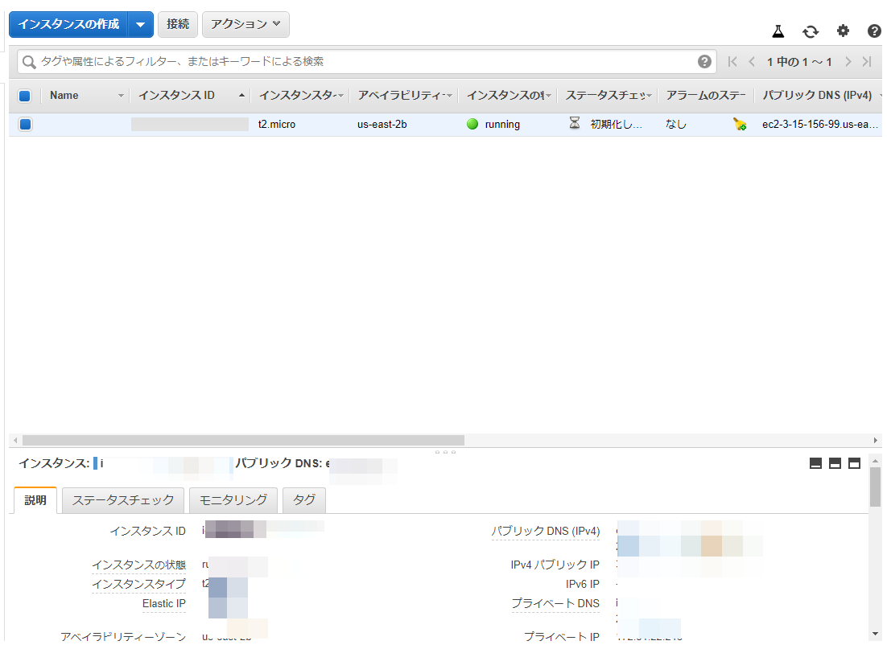Screen dimensions: 887x645
Task: Open the ステータスチェック column dropdown
Action: point(649,96)
